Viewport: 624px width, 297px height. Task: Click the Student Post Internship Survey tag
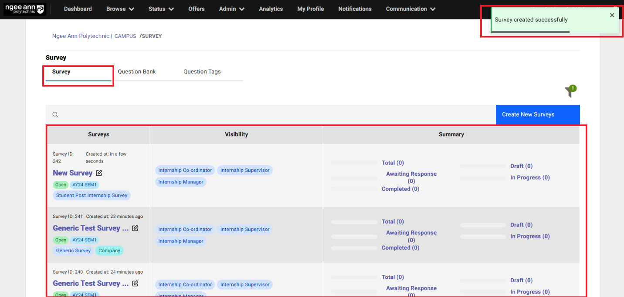point(92,195)
